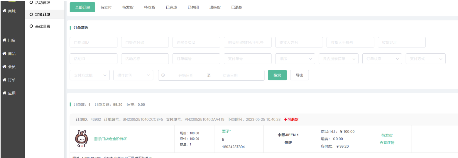Screen dimensions: 458x158
Task: Click the clock icon in date range picker
Action: point(163,75)
